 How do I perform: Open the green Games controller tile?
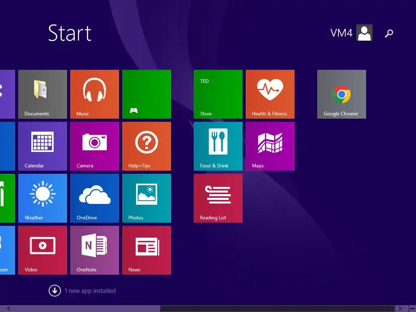[x=146, y=94]
